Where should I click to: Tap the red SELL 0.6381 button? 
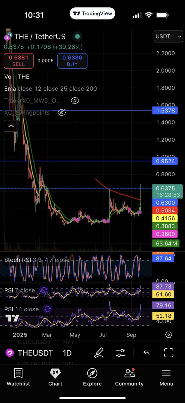coord(18,61)
